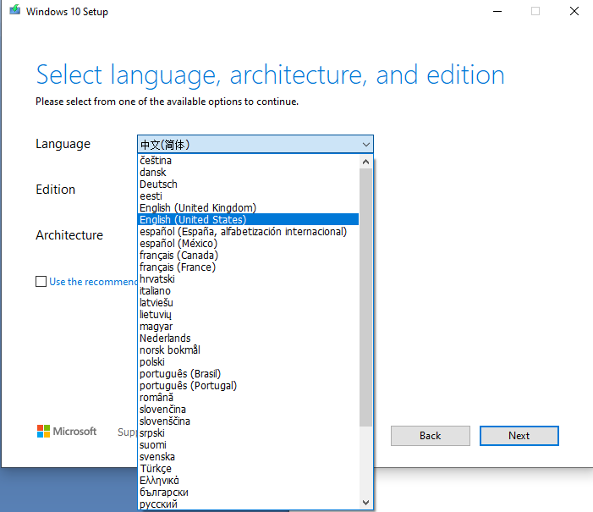Screen dimensions: 593x512
Task: Select Nederlands from the language list
Action: (x=248, y=338)
